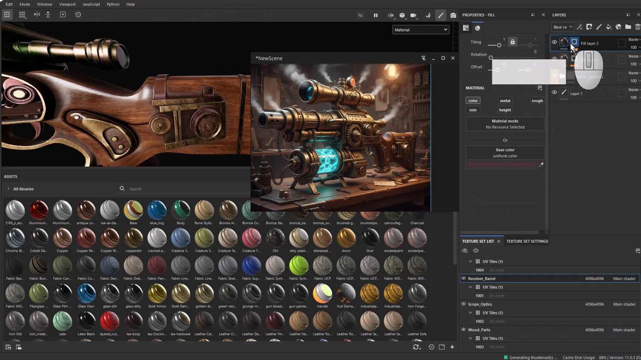This screenshot has height=360, width=641.
Task: Click the mirror arrows icon in top-left toolbar
Action: pos(37,15)
